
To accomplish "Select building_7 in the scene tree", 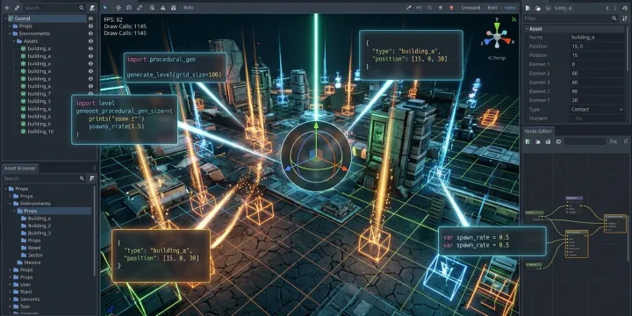I will click(x=39, y=94).
